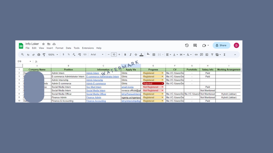Toggle strikethrough formatting
273x153 pixels.
[x=136, y=55]
